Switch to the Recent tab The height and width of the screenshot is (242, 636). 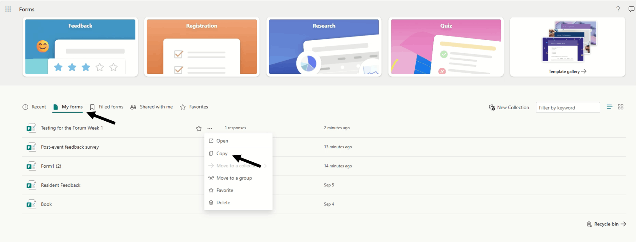34,107
